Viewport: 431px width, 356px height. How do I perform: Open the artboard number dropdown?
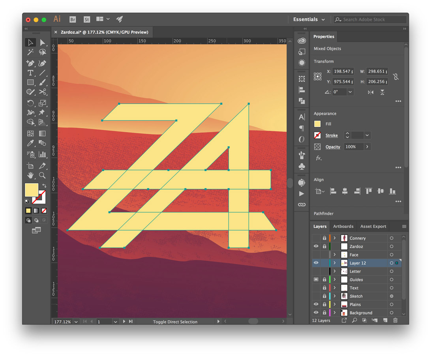pos(115,322)
